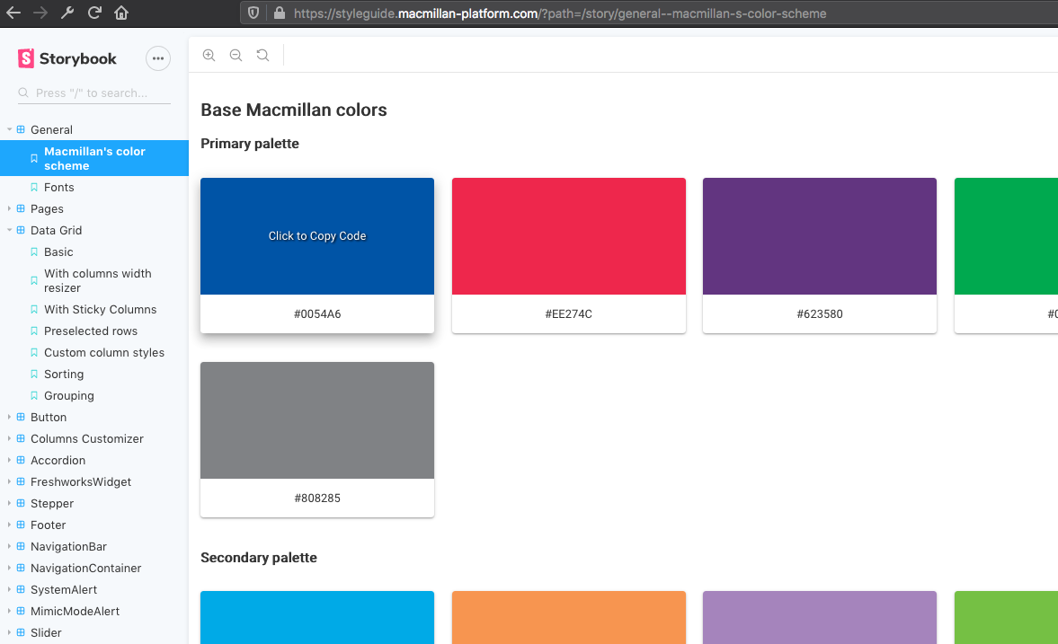1058x644 pixels.
Task: Click the red #EE274C color swatch
Action: pos(569,236)
